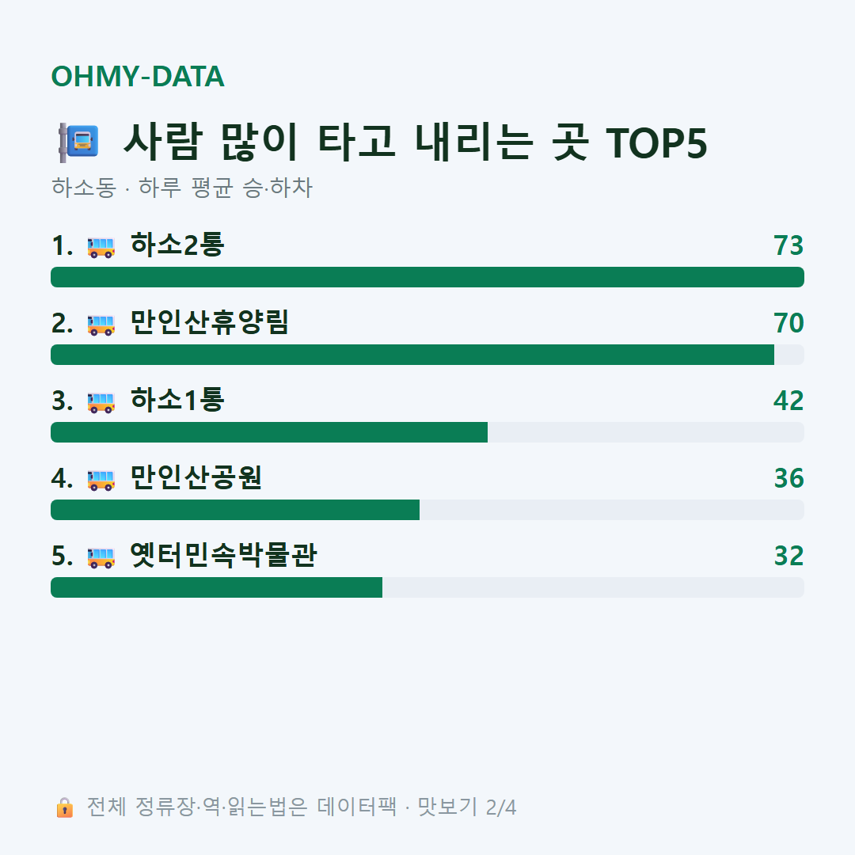This screenshot has width=855, height=855.
Task: Click the bus icon next to 만인산휴양림
Action: pyautogui.click(x=101, y=325)
